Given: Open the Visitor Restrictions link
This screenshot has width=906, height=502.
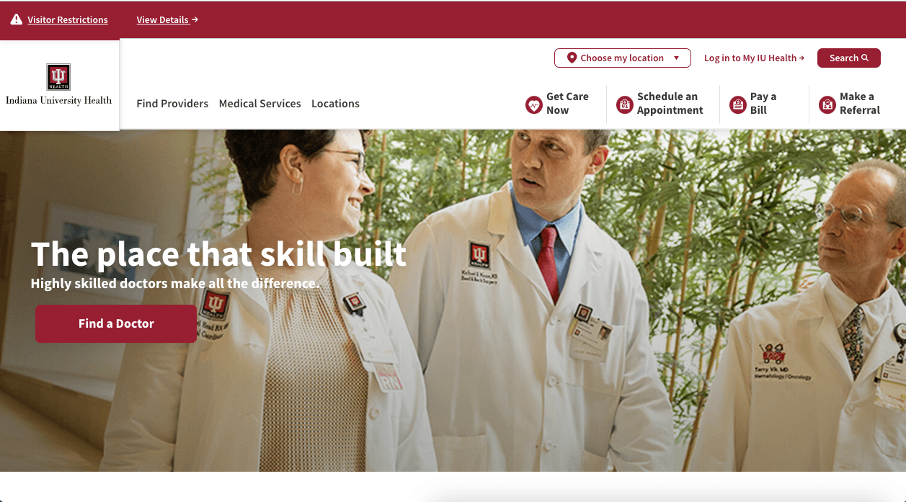Looking at the screenshot, I should tap(68, 20).
